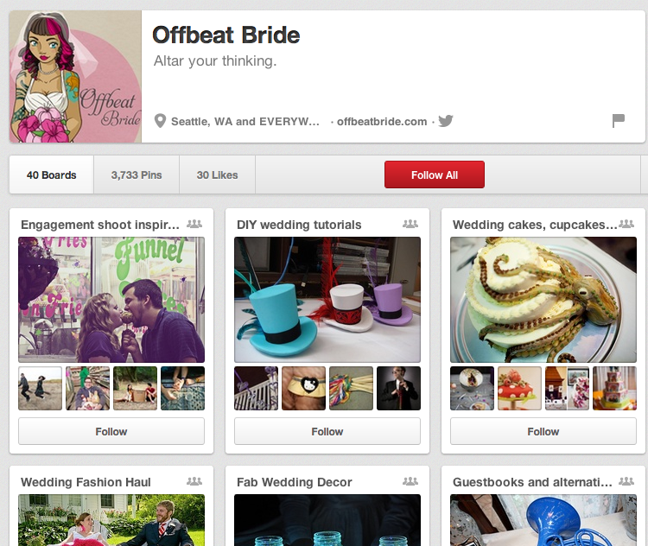648x546 pixels.
Task: Click the Offbeat Bride profile avatar
Action: [76, 77]
